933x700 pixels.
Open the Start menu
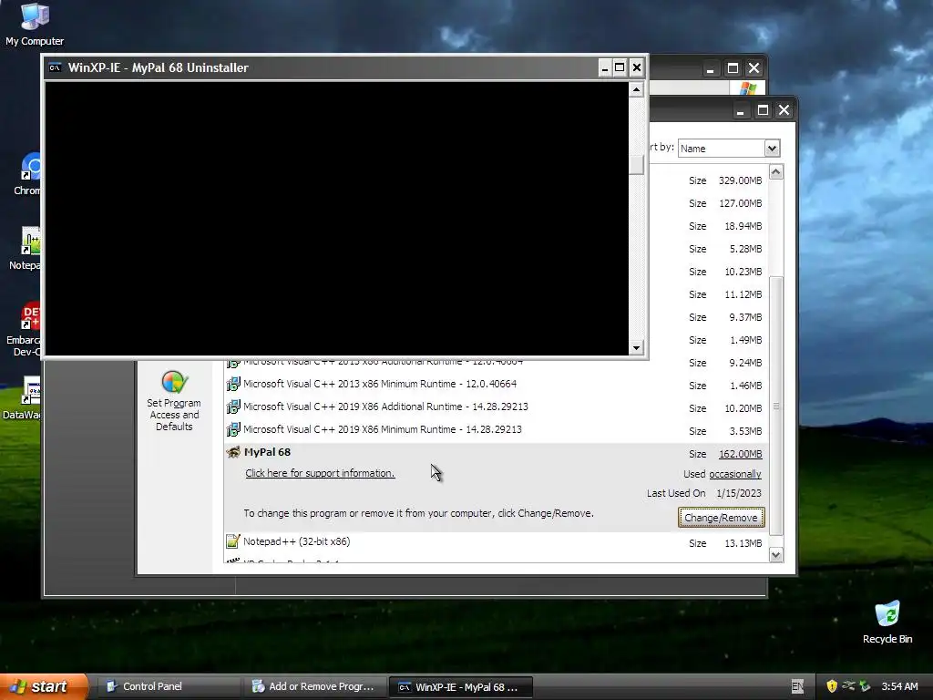click(x=44, y=686)
